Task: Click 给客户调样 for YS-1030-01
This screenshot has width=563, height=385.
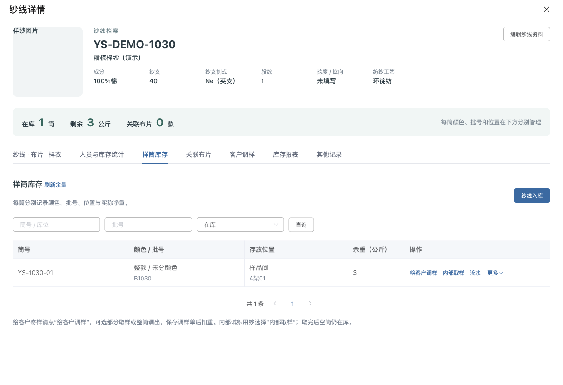Action: tap(424, 273)
